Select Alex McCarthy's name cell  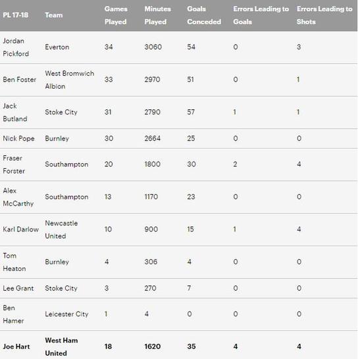tap(18, 197)
